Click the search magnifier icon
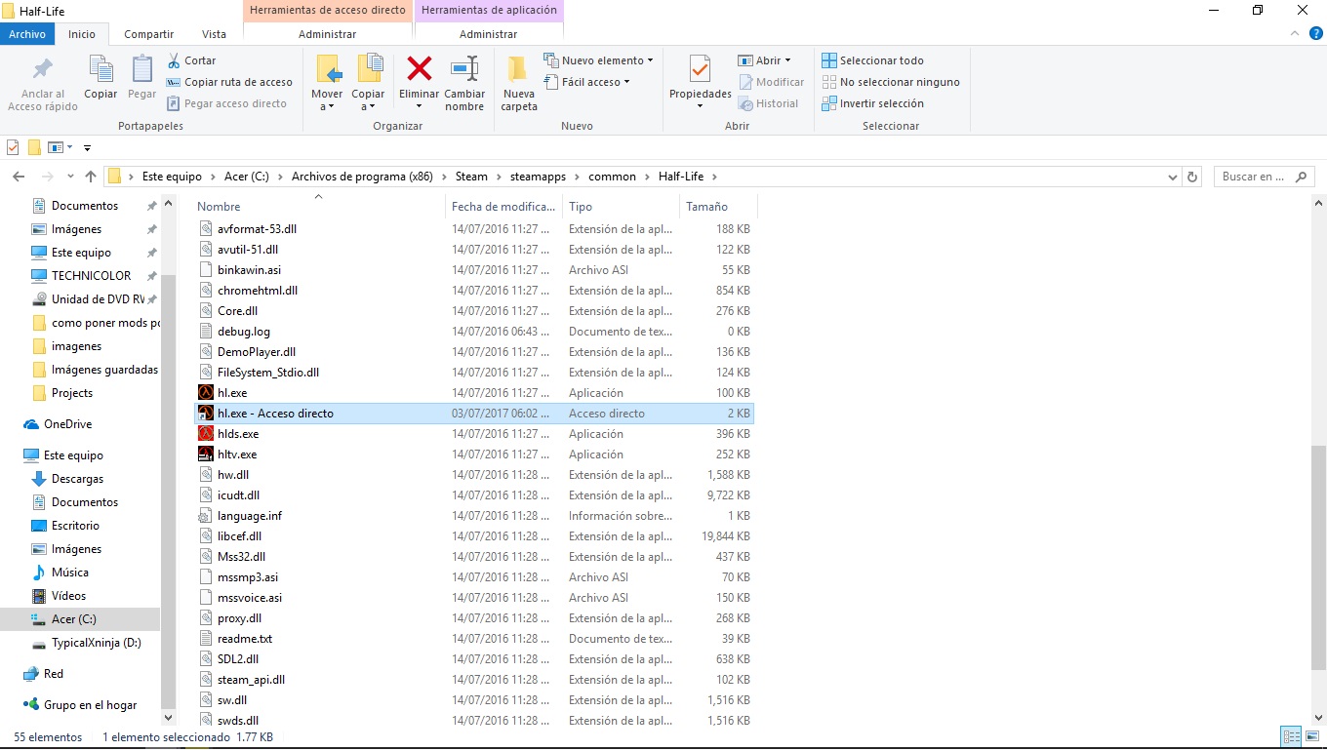This screenshot has height=751, width=1327. click(x=1301, y=177)
